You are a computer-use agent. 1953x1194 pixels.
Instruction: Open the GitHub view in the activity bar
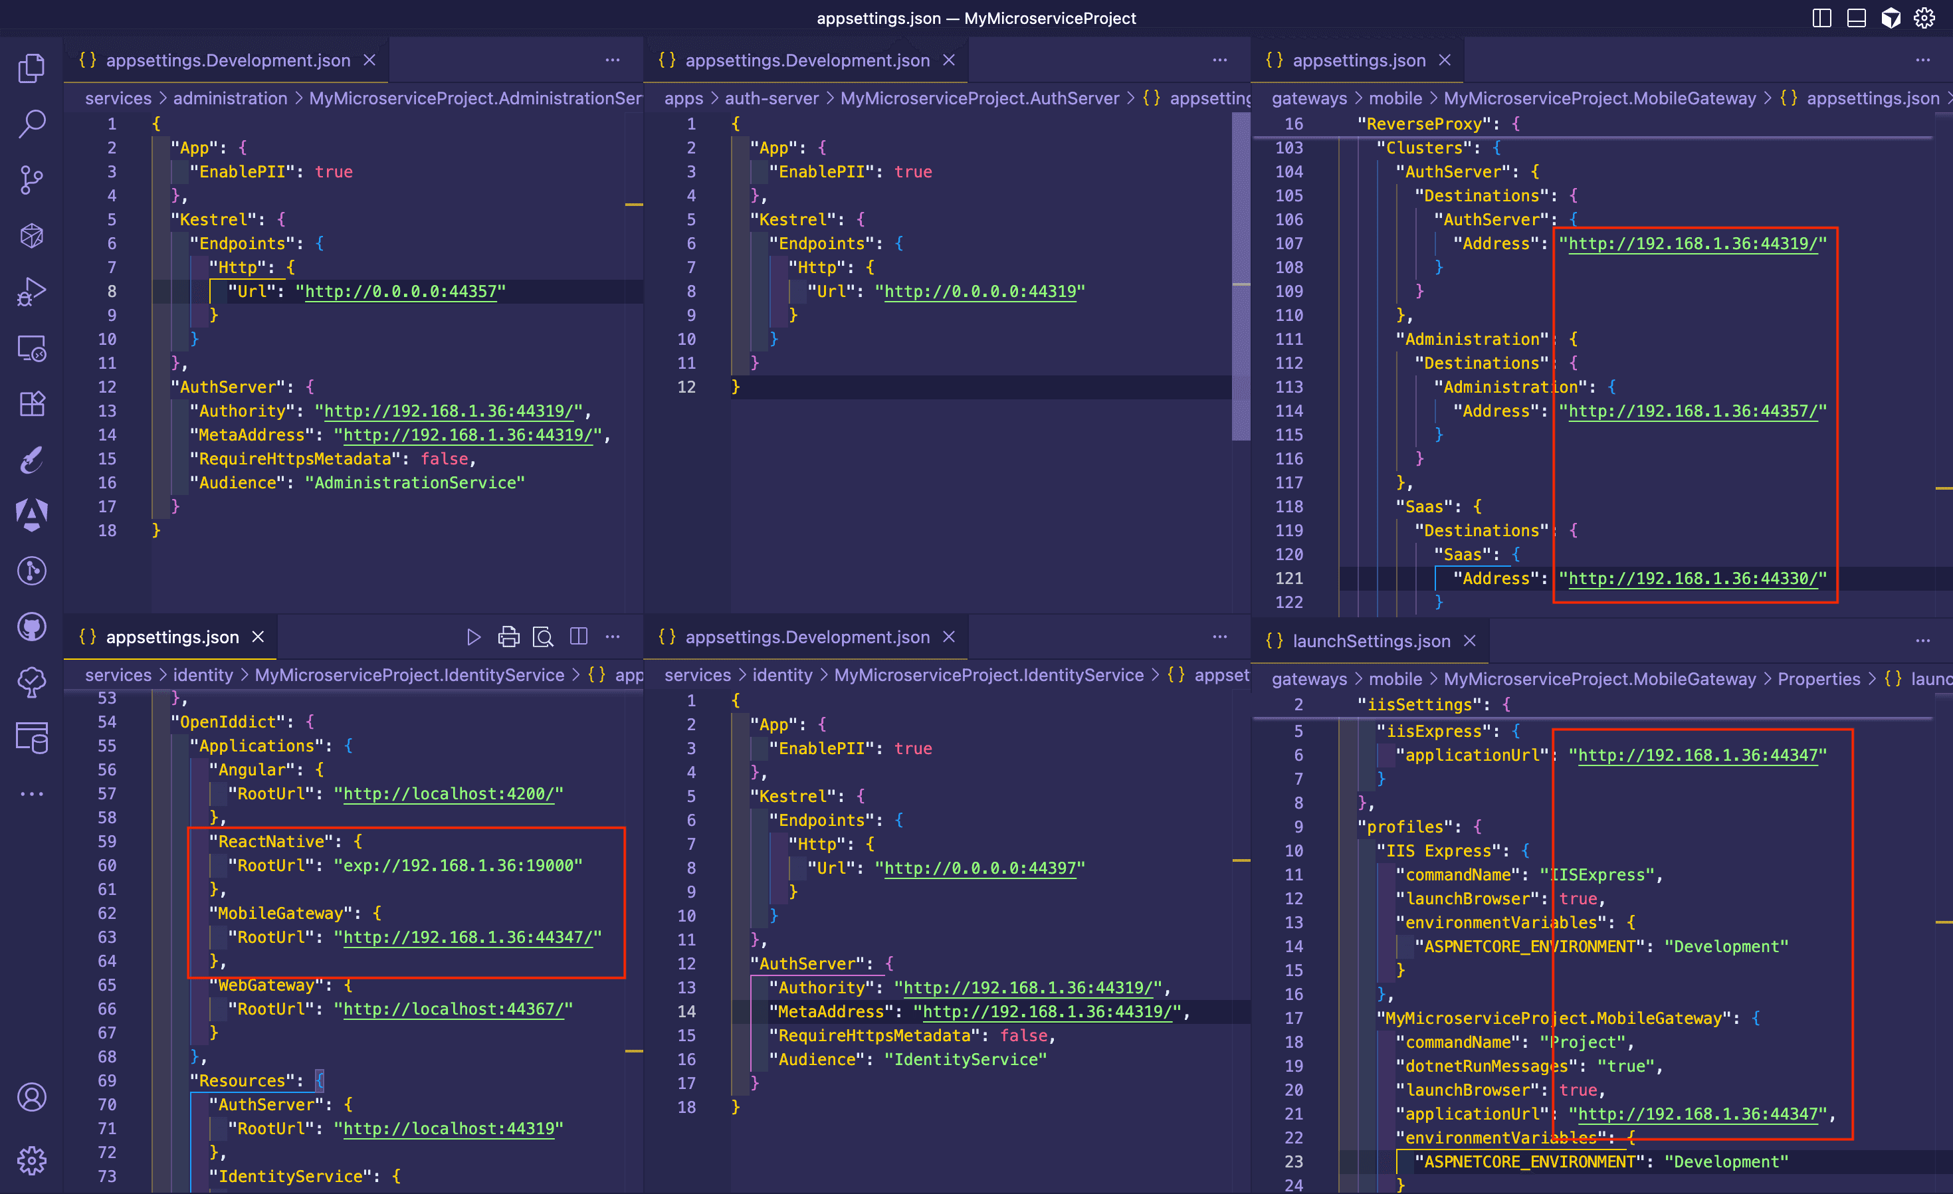click(x=32, y=627)
